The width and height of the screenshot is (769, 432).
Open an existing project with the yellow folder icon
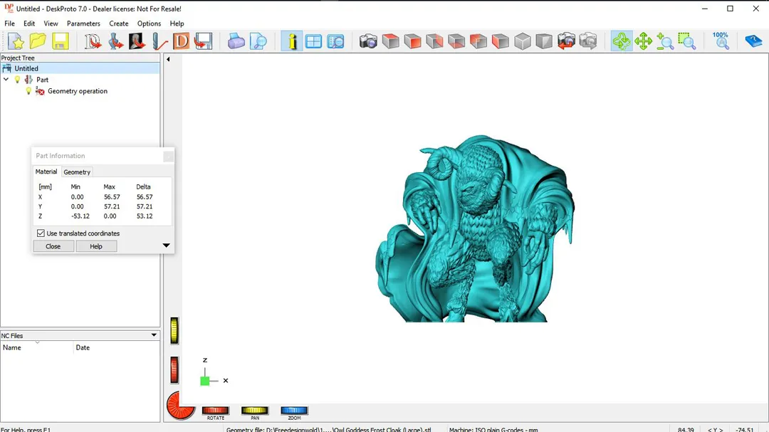coord(38,41)
